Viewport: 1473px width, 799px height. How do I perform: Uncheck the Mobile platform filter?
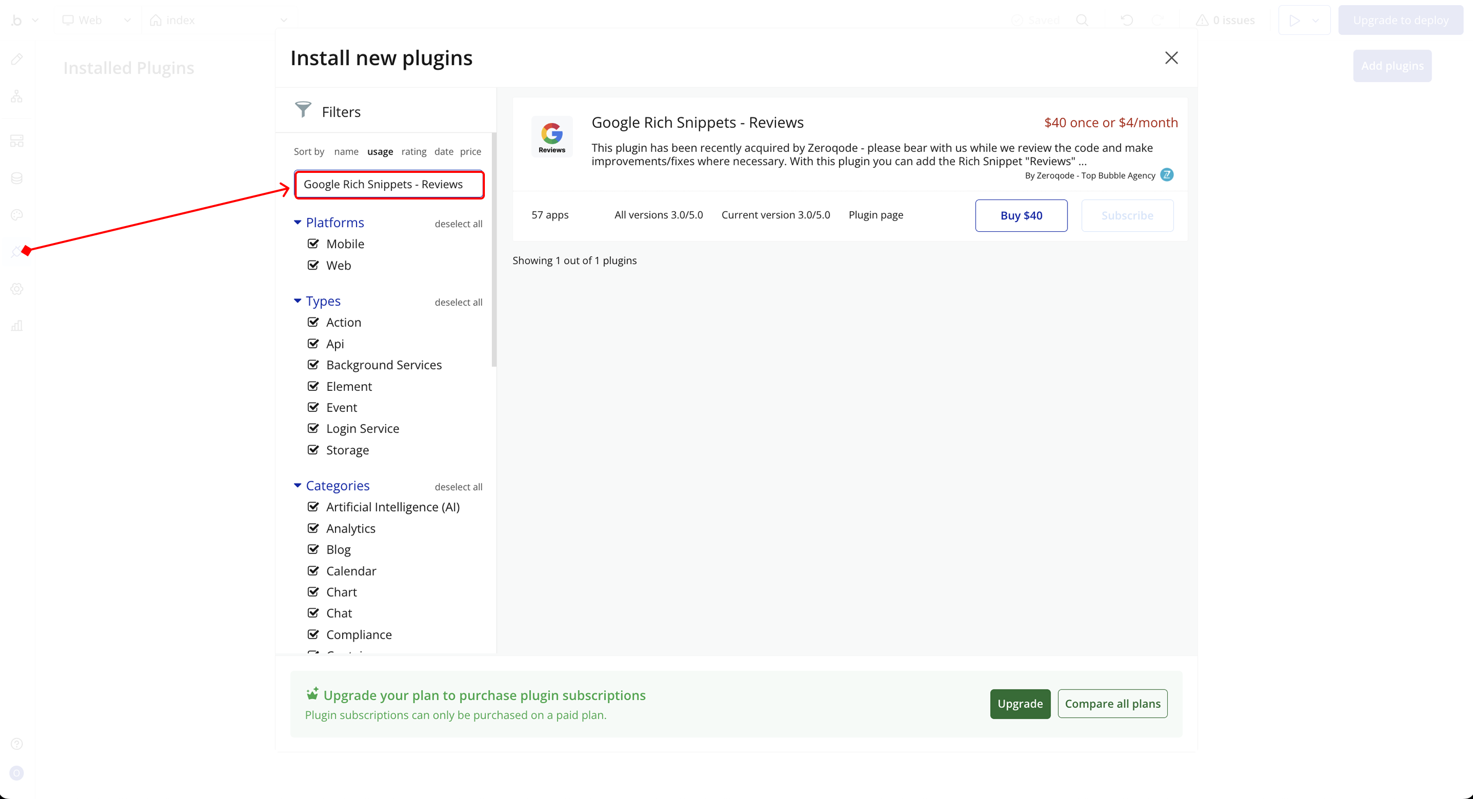click(x=313, y=243)
